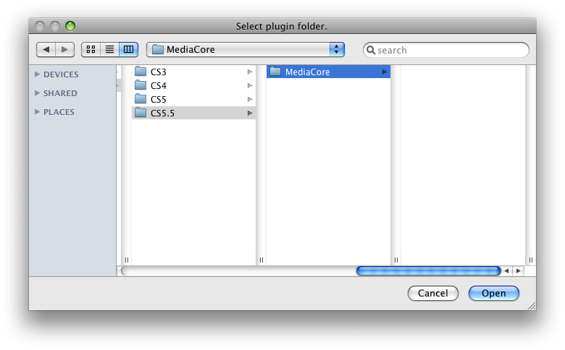Click the scroll right arrow
This screenshot has width=565, height=350.
coord(518,270)
